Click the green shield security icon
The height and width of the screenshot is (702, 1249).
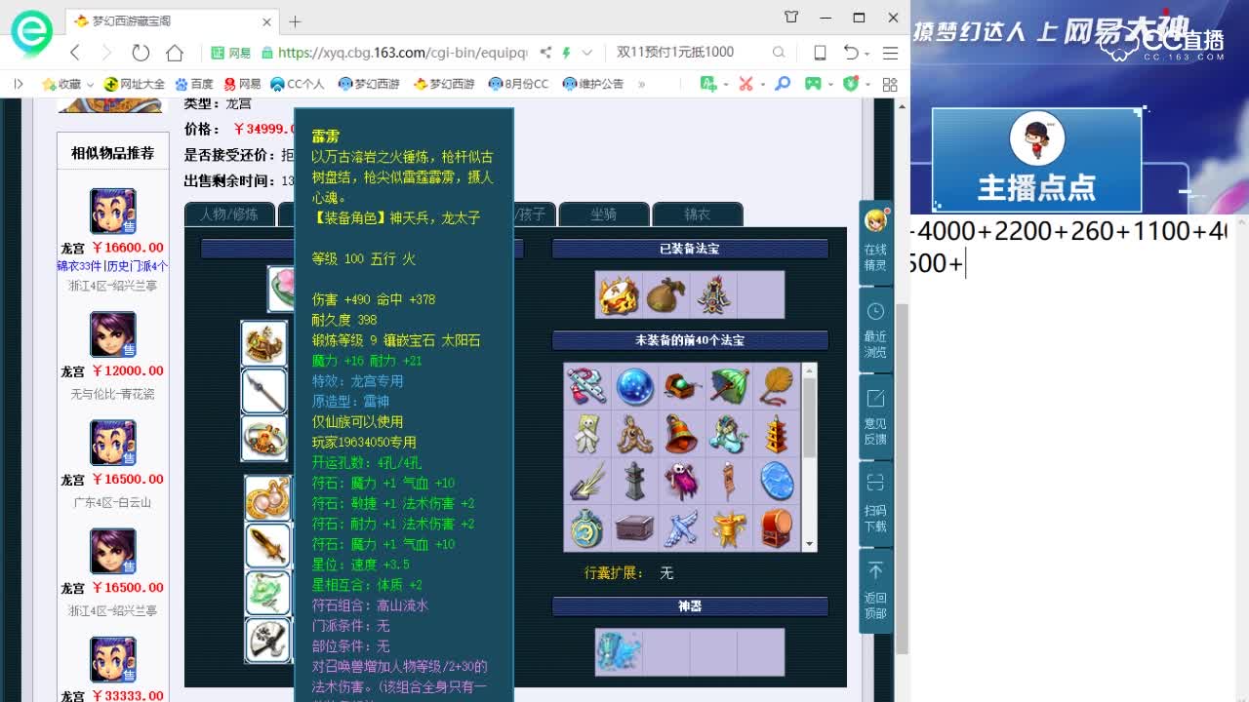(x=851, y=84)
